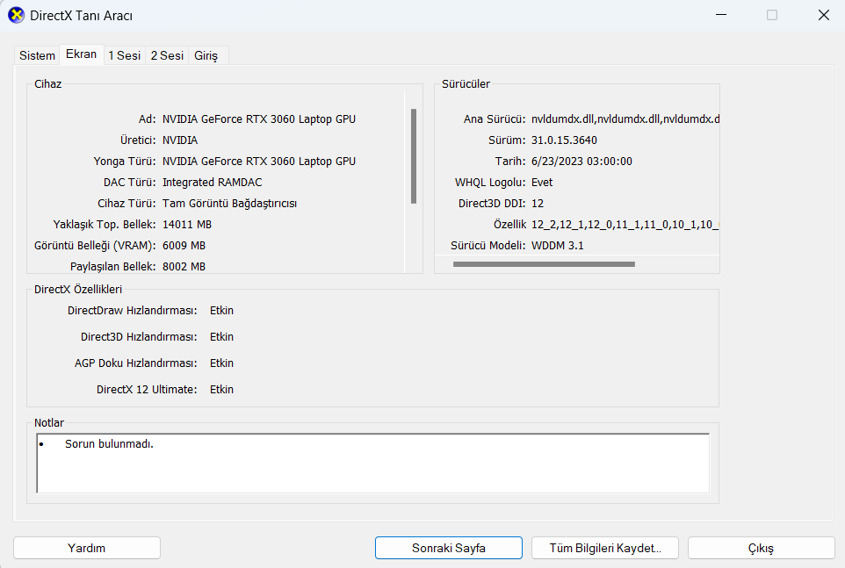Viewport: 845px width, 568px height.
Task: Switch to the Giriş tab
Action: click(206, 55)
